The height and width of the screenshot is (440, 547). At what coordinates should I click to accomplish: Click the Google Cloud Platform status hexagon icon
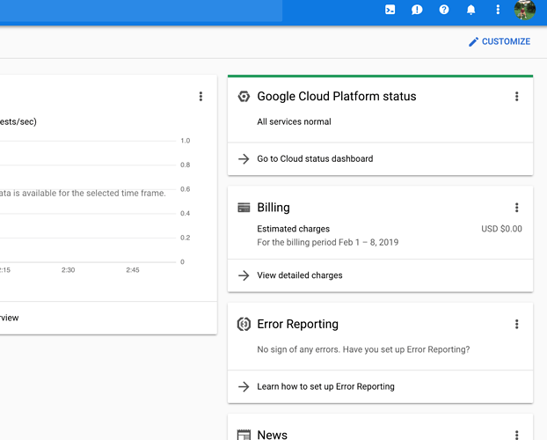pos(244,97)
